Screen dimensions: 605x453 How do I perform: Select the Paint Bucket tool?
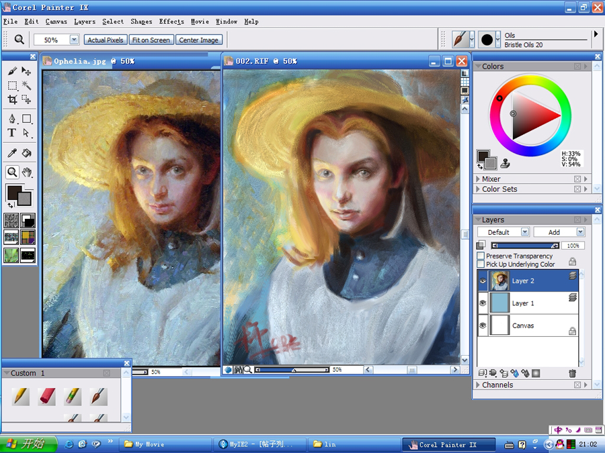point(26,153)
